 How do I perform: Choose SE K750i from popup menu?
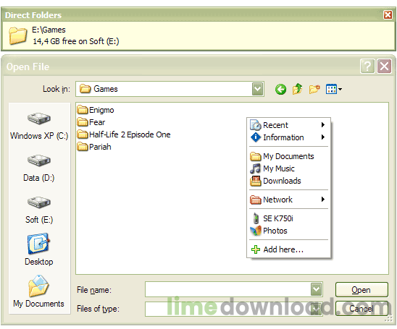click(x=288, y=218)
